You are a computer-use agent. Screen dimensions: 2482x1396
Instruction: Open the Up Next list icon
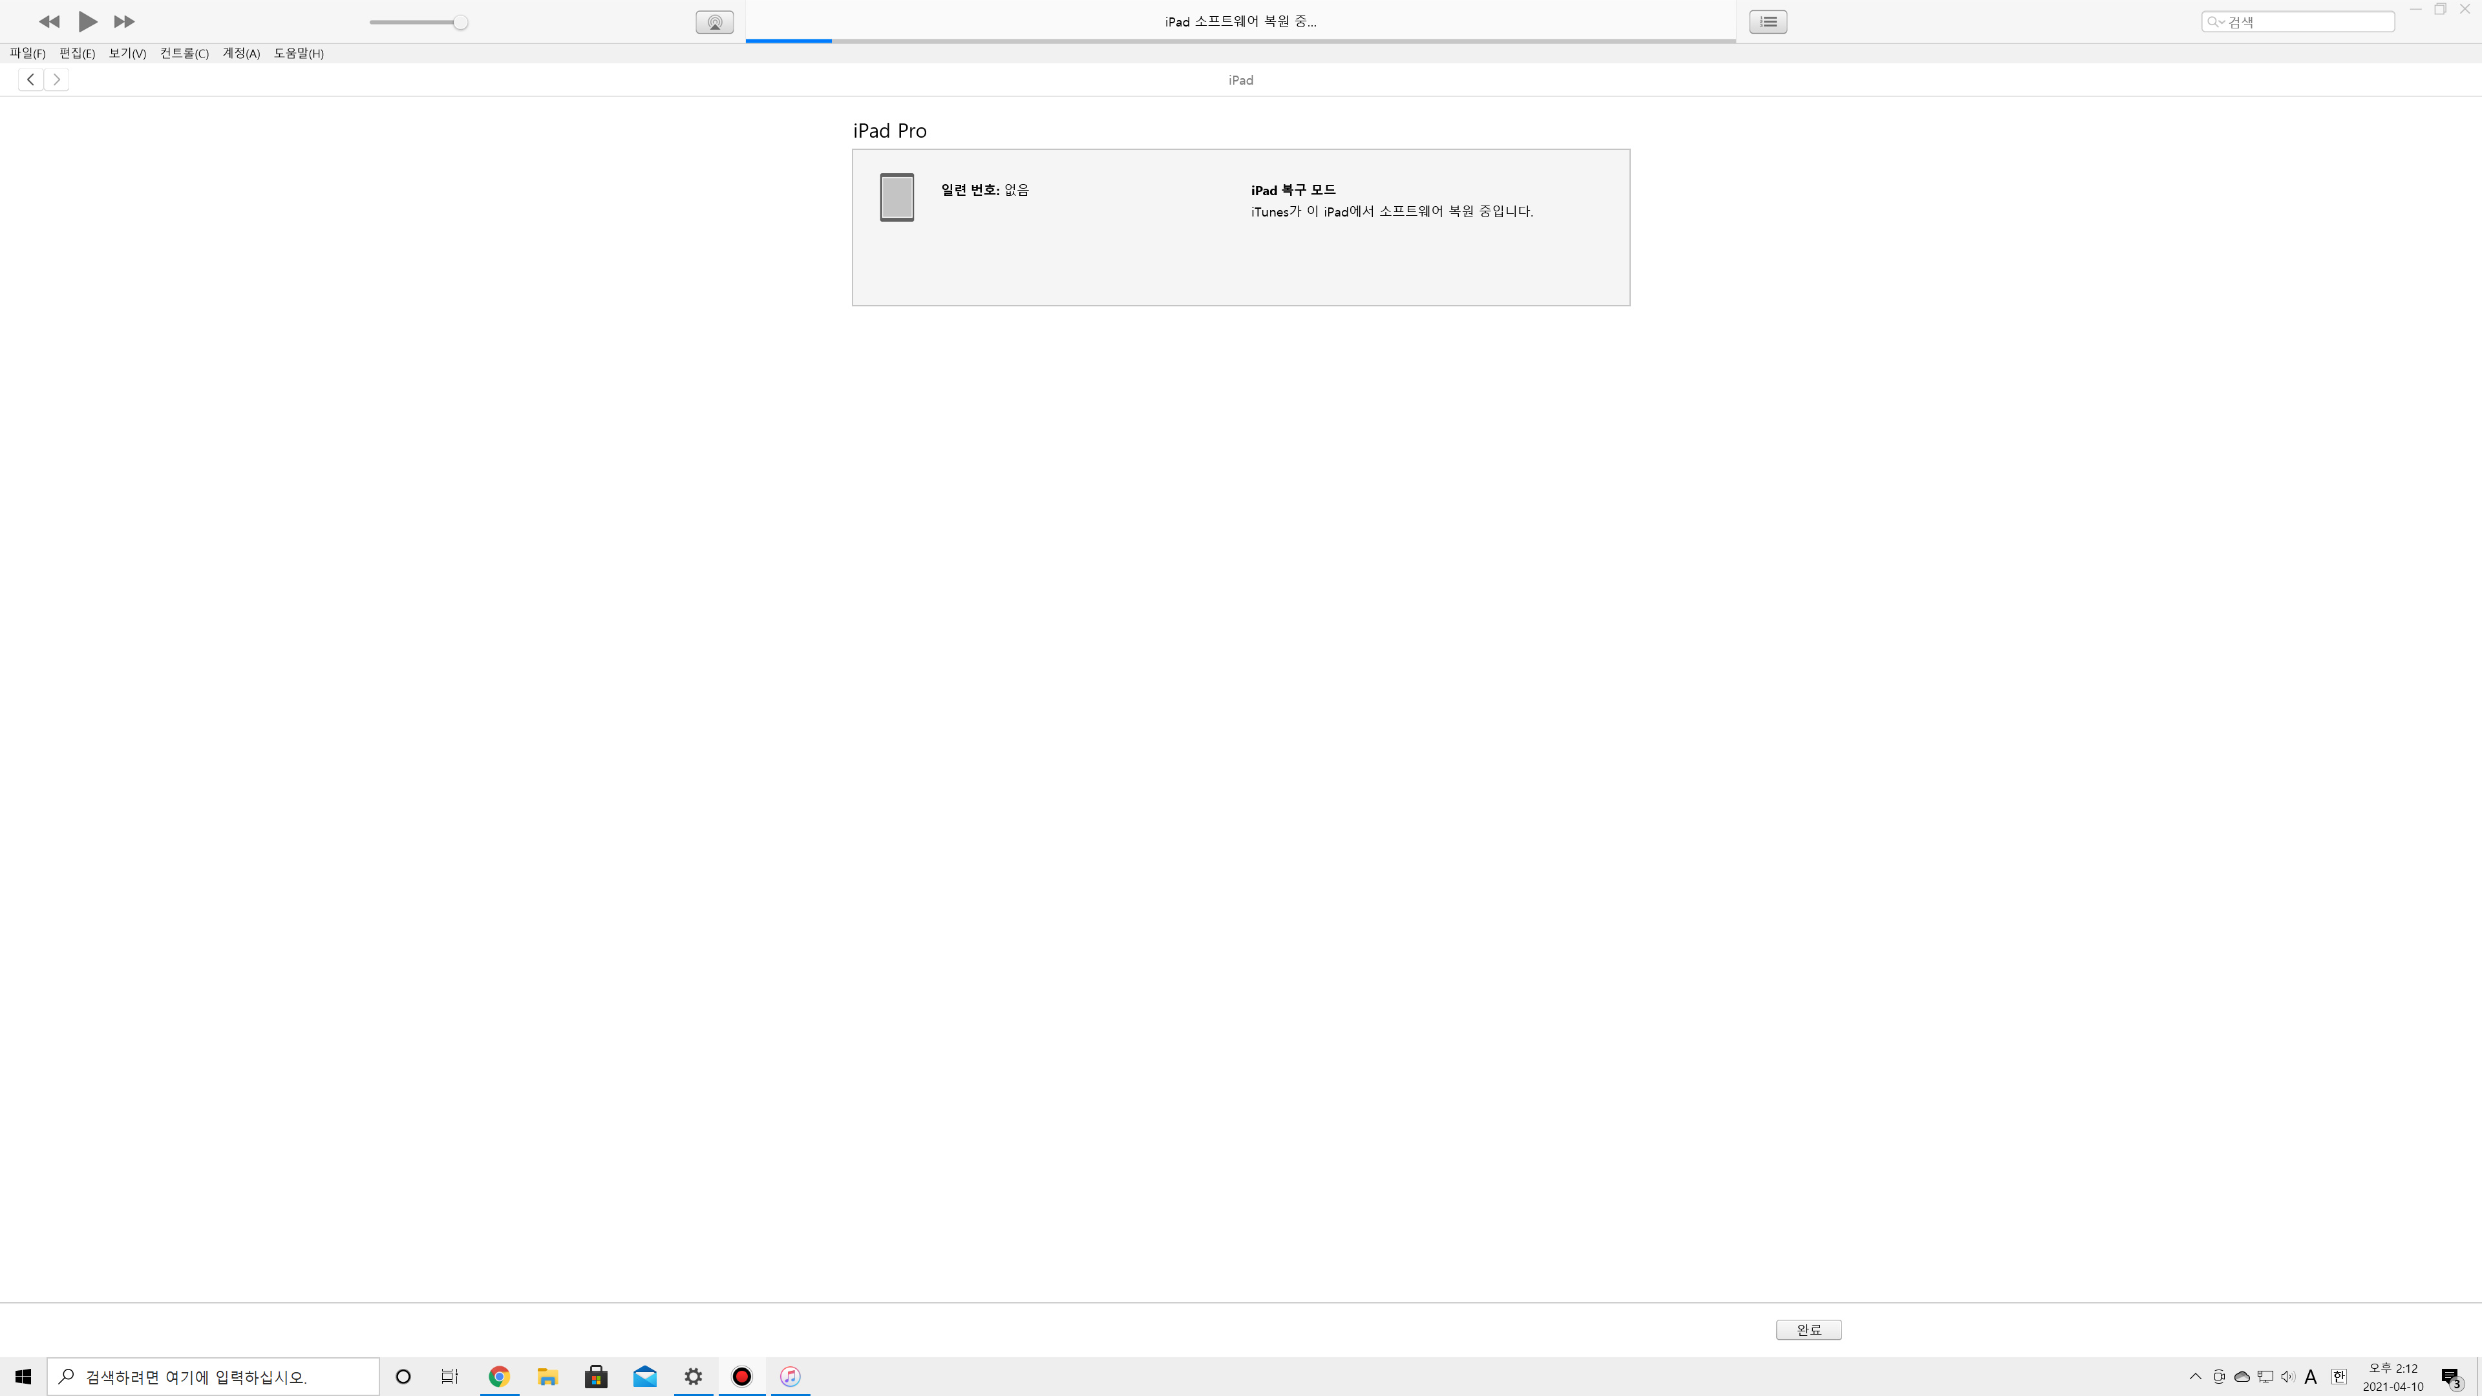[1768, 21]
